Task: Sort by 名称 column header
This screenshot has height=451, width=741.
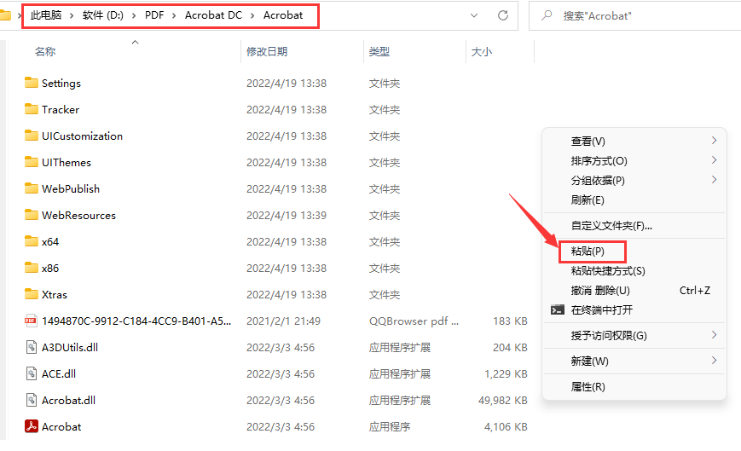Action: click(45, 51)
